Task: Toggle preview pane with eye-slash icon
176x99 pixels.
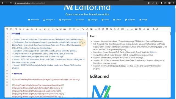Action: point(132,29)
